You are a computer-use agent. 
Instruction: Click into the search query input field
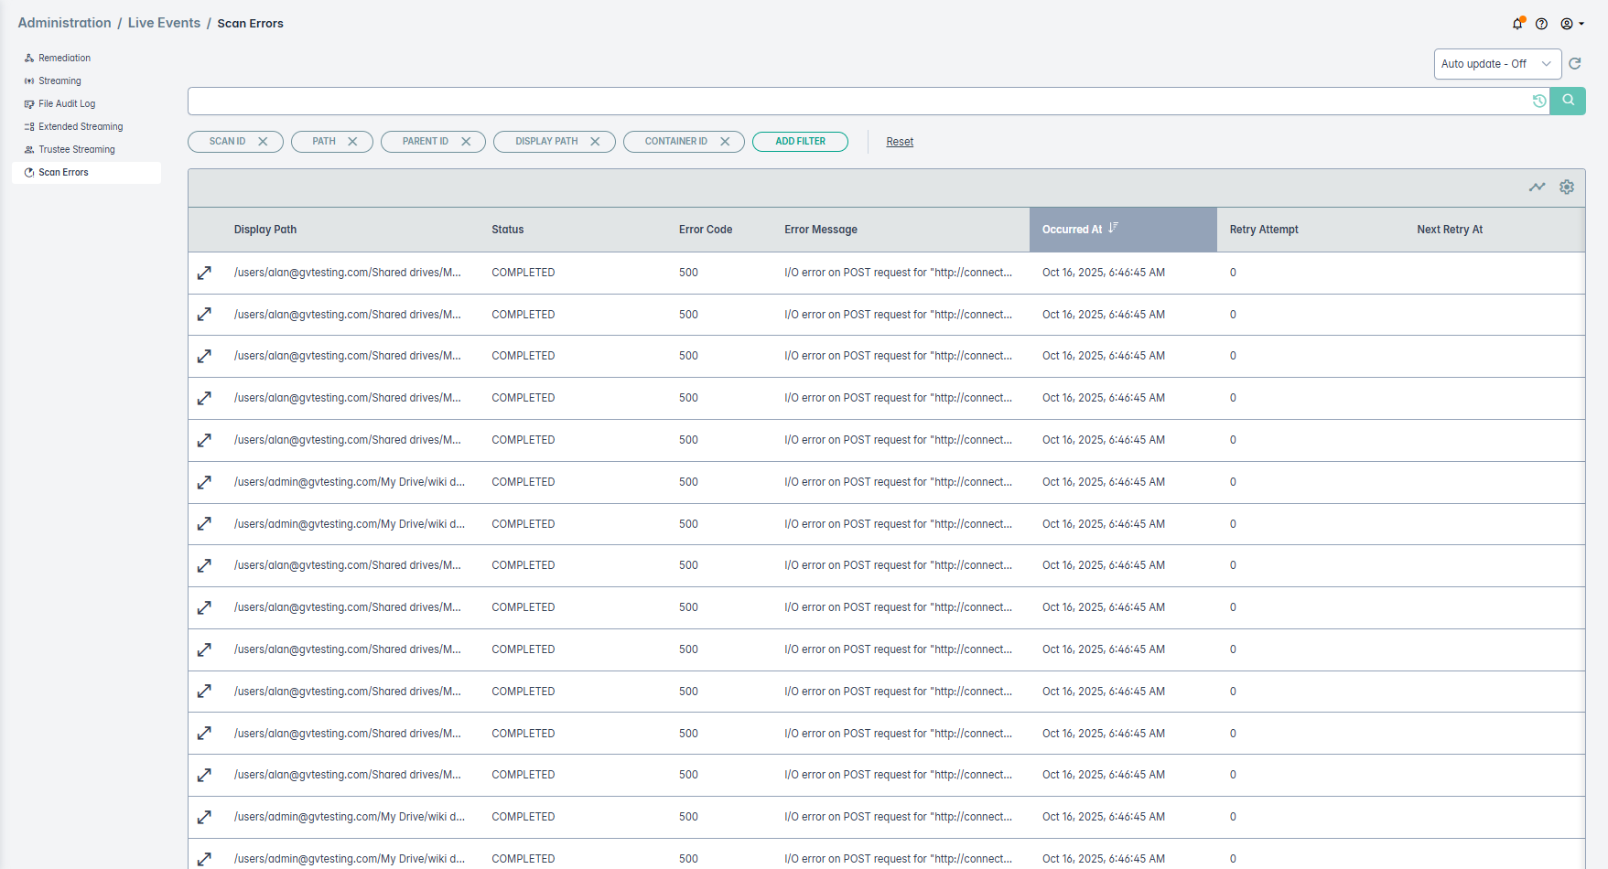(x=858, y=102)
